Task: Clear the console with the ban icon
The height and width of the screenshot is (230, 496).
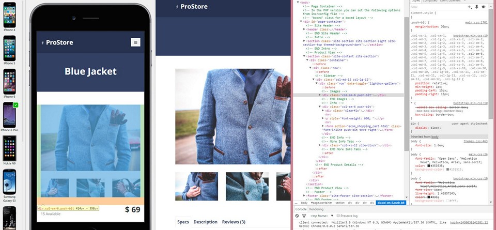Action: (x=297, y=216)
